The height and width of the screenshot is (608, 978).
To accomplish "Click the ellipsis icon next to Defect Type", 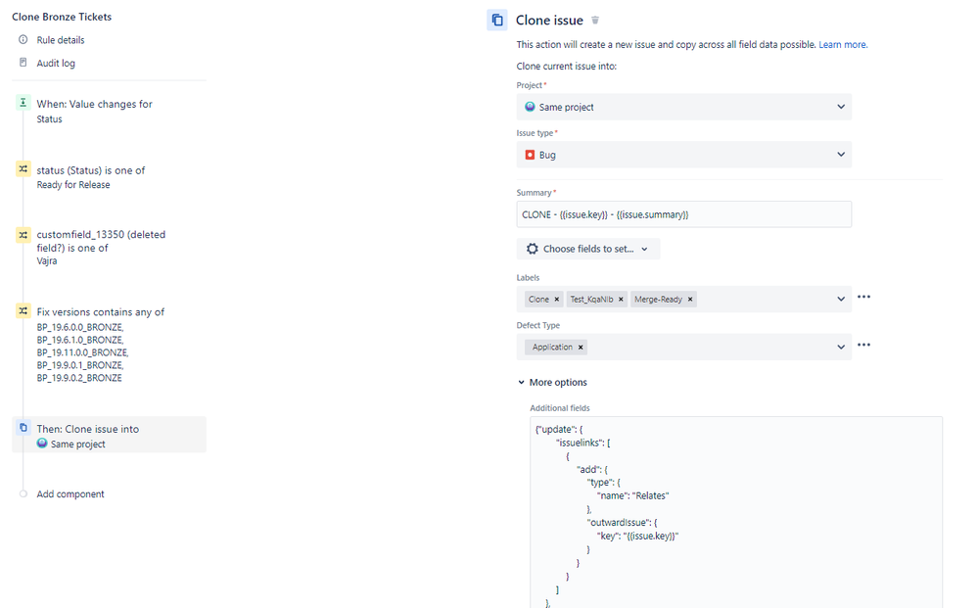I will coord(863,346).
